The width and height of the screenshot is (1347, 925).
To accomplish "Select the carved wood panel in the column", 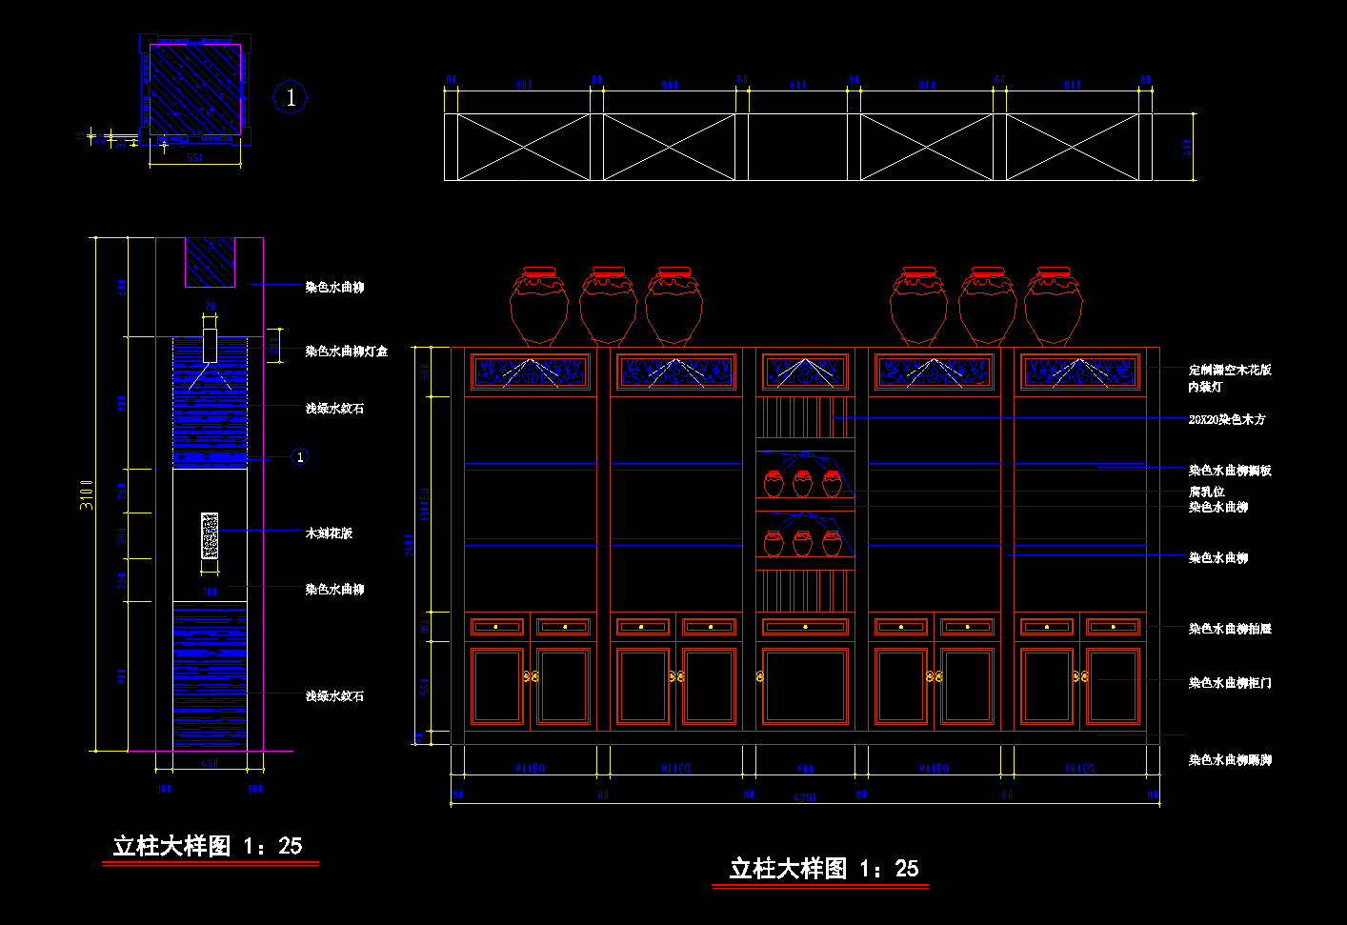I will point(210,535).
